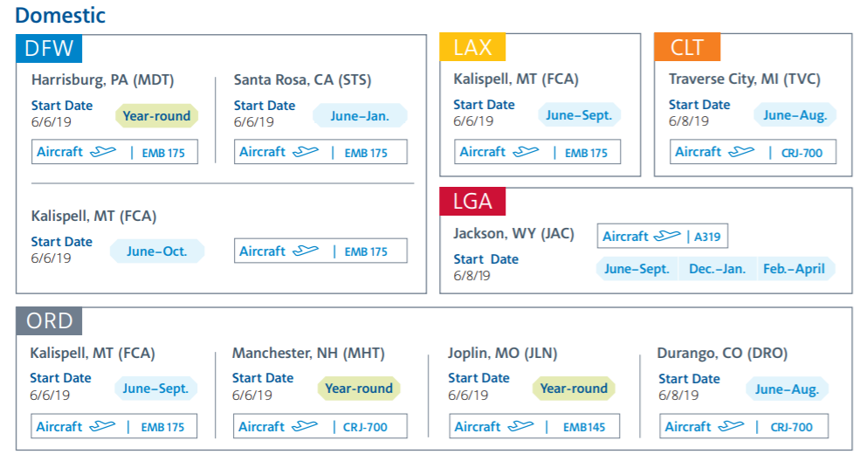
Task: Click the Traverse City aircraft plane icon
Action: tap(740, 152)
